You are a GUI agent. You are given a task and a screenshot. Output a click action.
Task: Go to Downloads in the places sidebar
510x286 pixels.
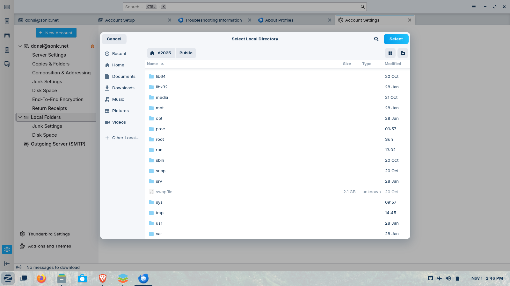click(123, 88)
